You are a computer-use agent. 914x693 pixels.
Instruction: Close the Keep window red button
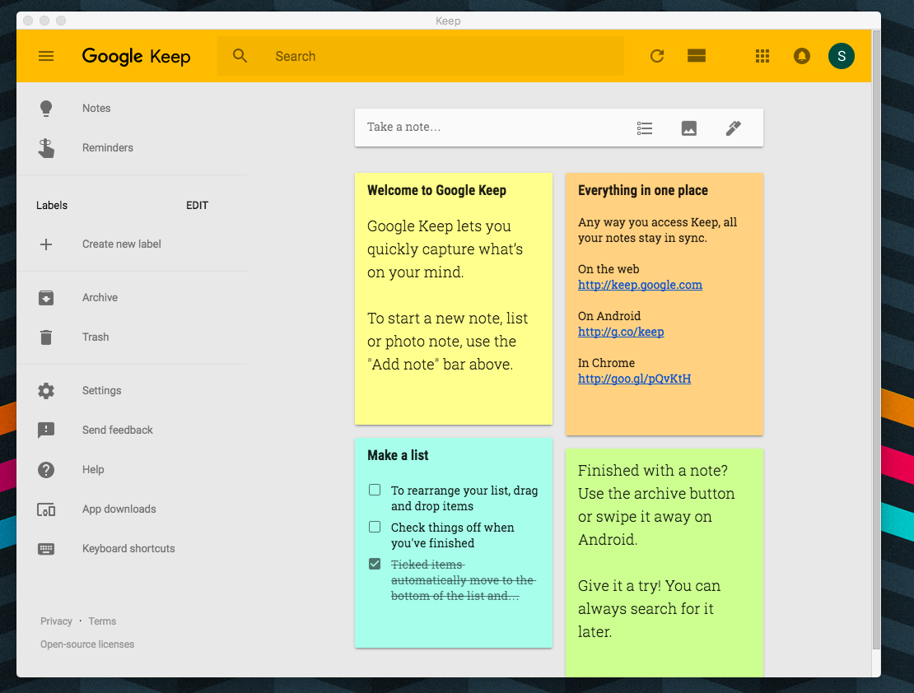tap(28, 21)
